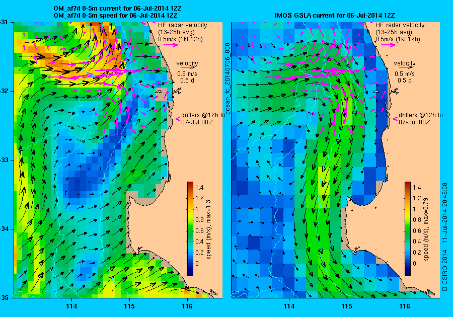453x317 pixels.
Task: Click the 'velocity' label in right map
Action: pos(405,63)
